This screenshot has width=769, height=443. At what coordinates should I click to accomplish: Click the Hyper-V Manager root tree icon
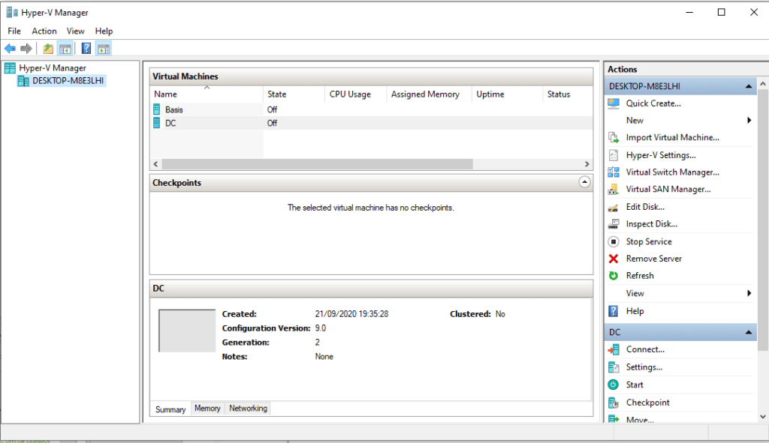[10, 68]
